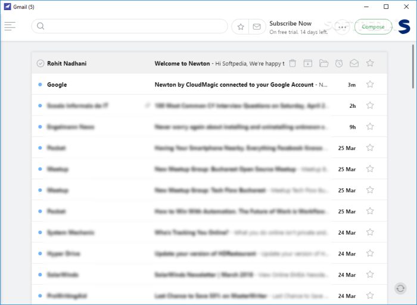
Task: Click the sync refresh button
Action: [400, 288]
